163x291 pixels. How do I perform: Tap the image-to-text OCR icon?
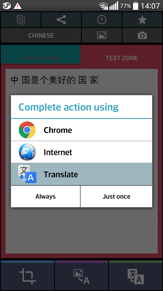[x=81, y=276]
